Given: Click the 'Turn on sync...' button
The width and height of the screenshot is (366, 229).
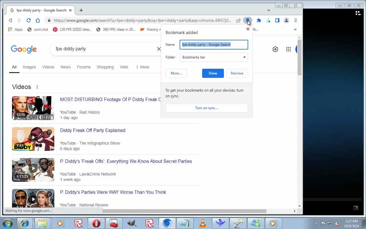Looking at the screenshot, I should 207,108.
